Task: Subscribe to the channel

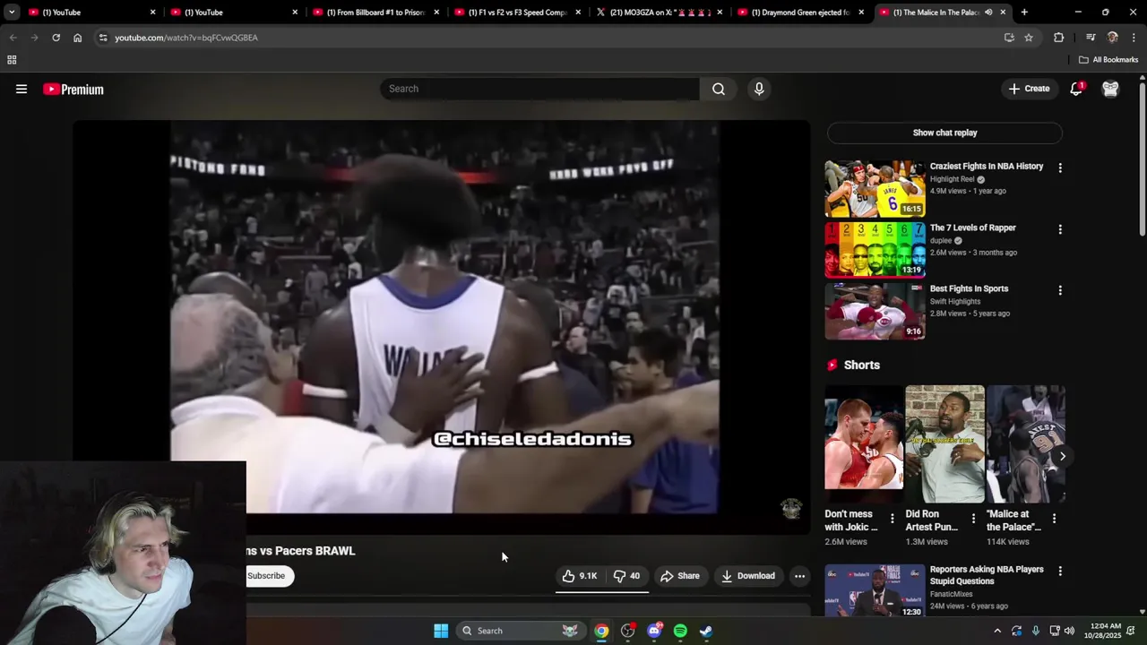Action: pyautogui.click(x=266, y=576)
